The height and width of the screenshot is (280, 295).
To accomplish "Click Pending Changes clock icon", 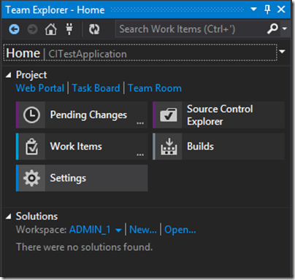I will point(31,114).
